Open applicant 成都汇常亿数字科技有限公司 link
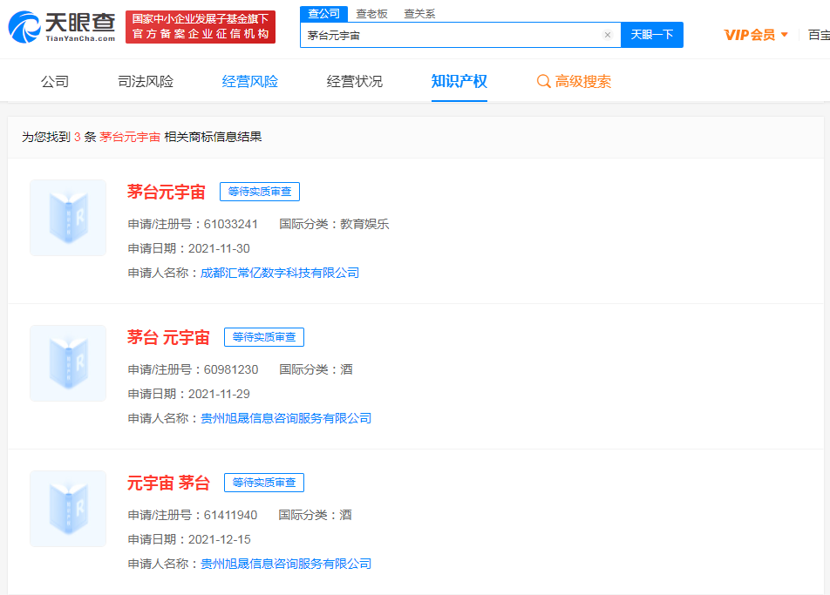The height and width of the screenshot is (595, 830). [280, 273]
